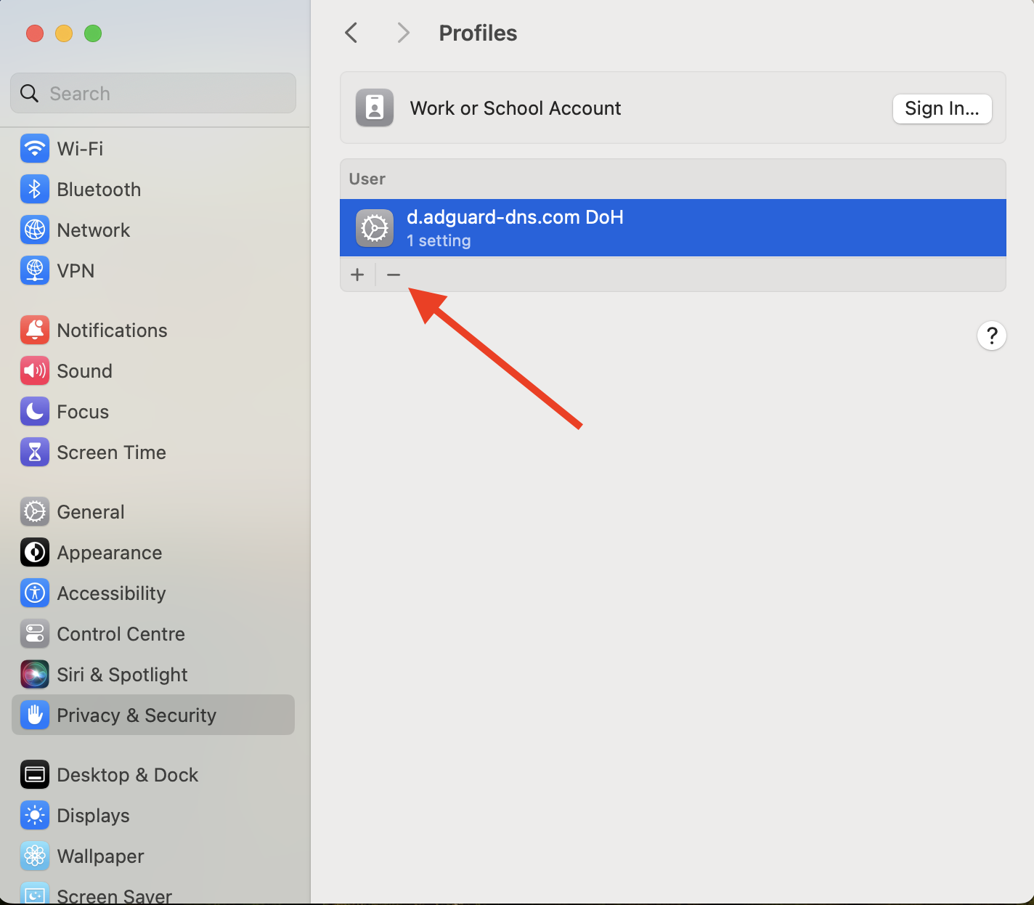Viewport: 1034px width, 905px height.
Task: Open Appearance settings
Action: click(110, 552)
